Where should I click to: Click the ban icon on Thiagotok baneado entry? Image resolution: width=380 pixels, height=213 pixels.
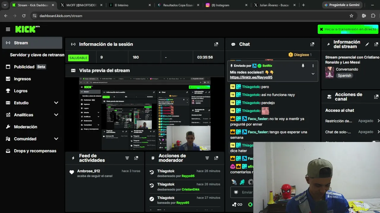152,199
